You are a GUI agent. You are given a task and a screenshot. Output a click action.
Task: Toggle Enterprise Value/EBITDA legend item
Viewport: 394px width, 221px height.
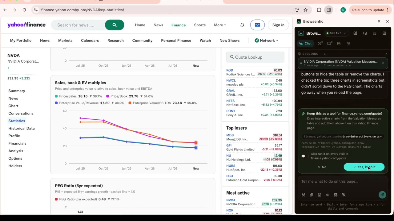click(163, 103)
